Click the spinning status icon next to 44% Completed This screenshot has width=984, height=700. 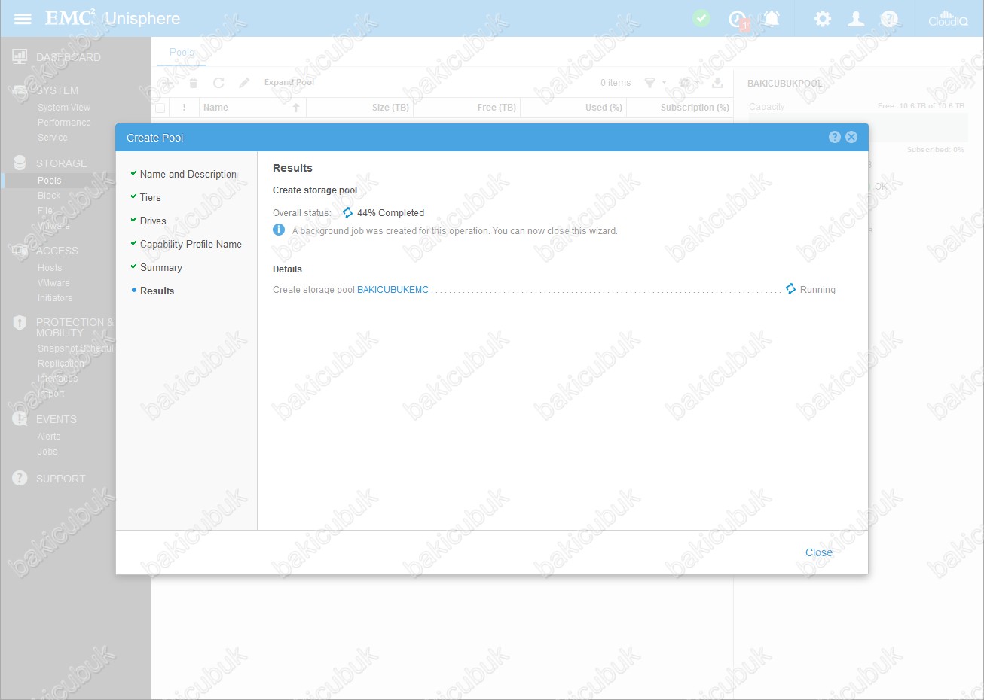click(347, 212)
